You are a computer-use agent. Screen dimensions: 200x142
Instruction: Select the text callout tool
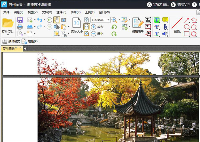(148, 34)
